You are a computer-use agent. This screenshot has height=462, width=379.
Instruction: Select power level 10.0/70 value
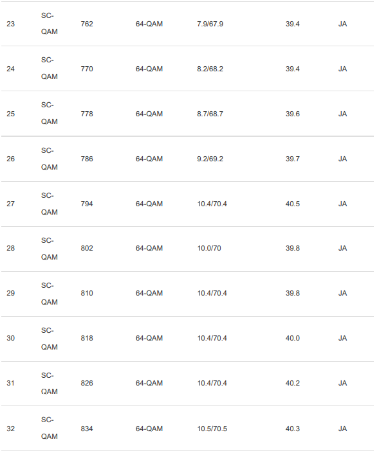[x=209, y=249]
